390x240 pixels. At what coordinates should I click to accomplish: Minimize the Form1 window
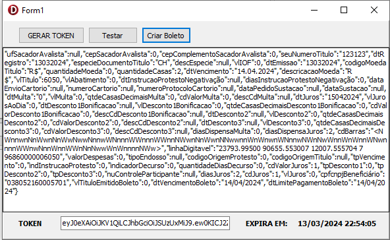(x=314, y=10)
